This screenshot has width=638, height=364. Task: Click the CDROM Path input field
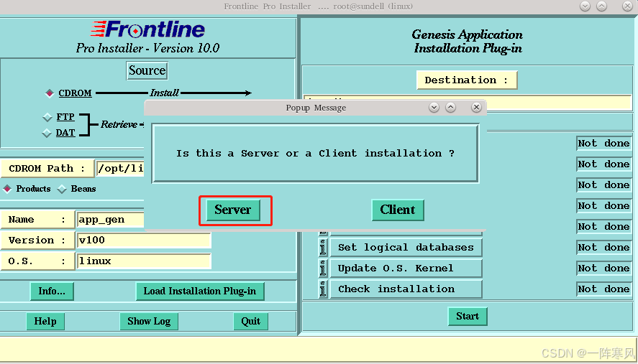[x=120, y=169]
